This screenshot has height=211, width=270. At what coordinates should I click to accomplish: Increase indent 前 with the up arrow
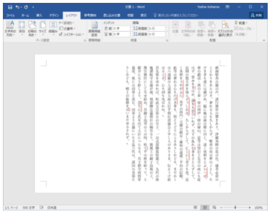tap(131, 28)
